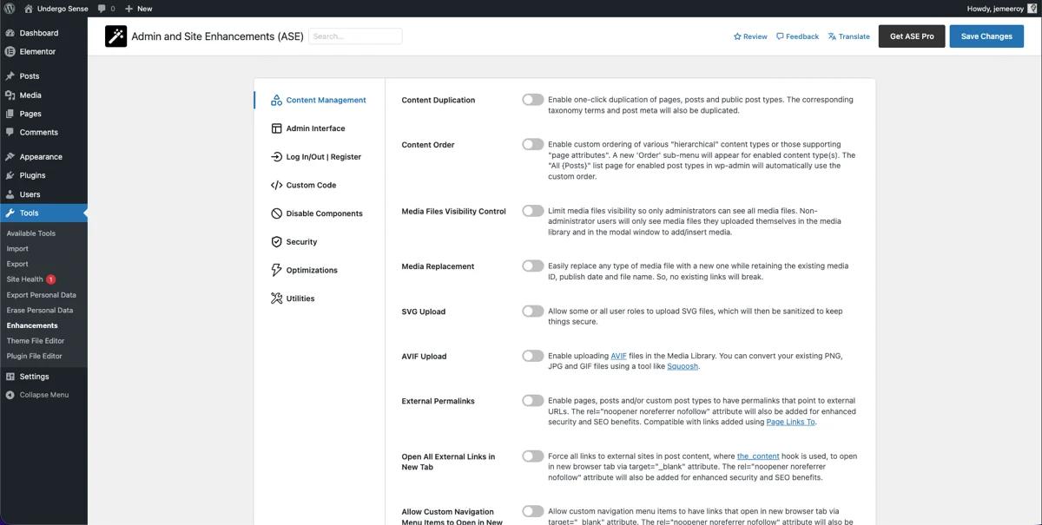Follow the Squoosh link
The image size is (1042, 525).
pos(683,366)
